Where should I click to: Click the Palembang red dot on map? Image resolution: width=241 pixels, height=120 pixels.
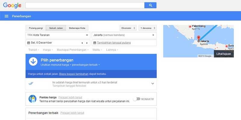click(x=190, y=26)
